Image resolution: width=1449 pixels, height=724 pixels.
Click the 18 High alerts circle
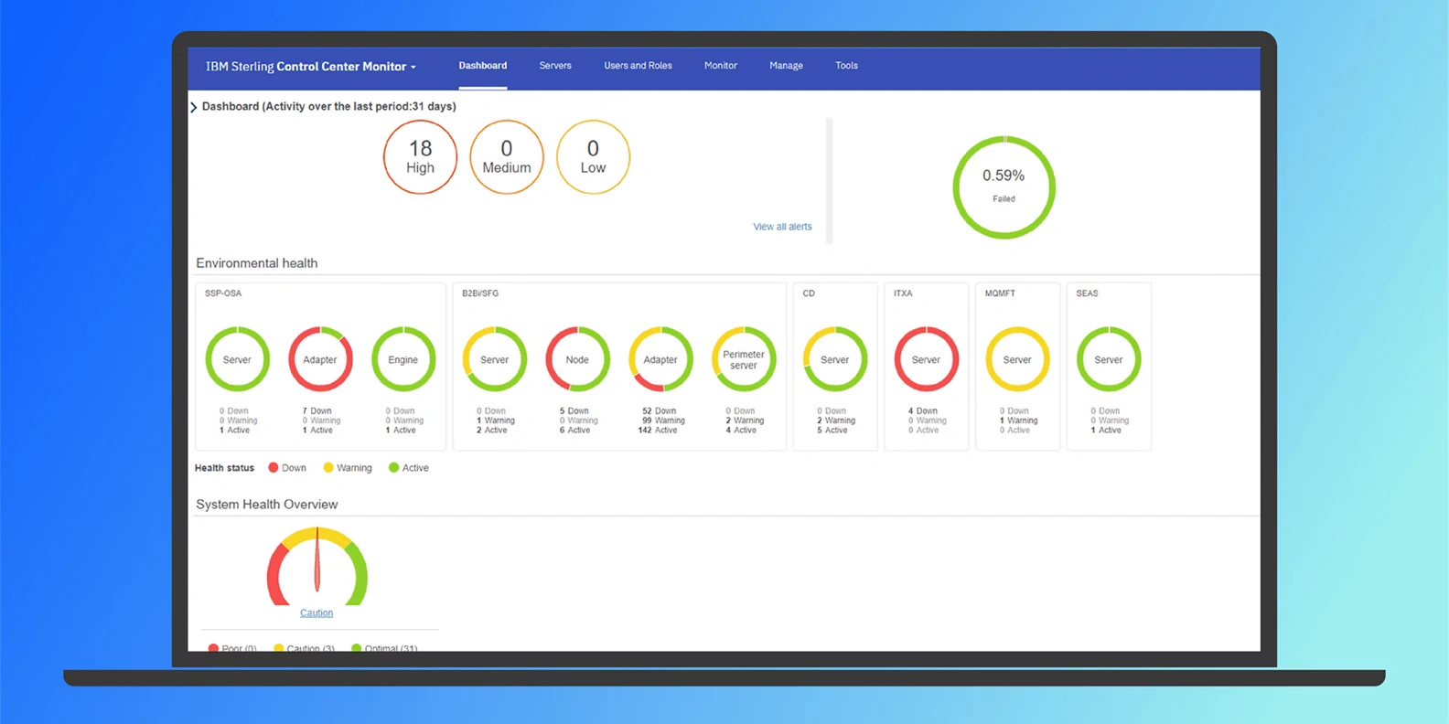click(x=420, y=157)
